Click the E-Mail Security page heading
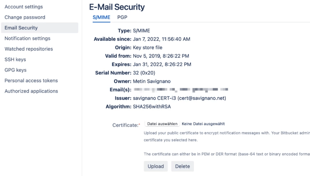The image size is (310, 176). pyautogui.click(x=117, y=7)
